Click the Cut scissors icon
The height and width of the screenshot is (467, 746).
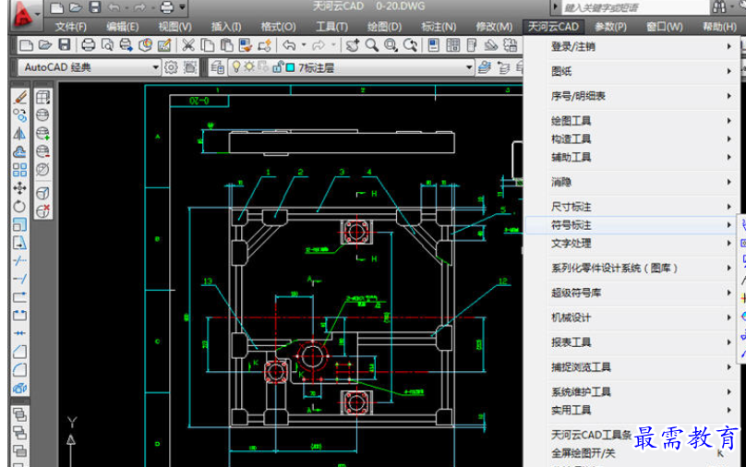188,45
